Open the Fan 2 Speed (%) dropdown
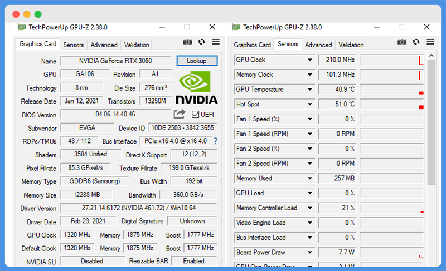446x271 pixels. pyautogui.click(x=310, y=149)
